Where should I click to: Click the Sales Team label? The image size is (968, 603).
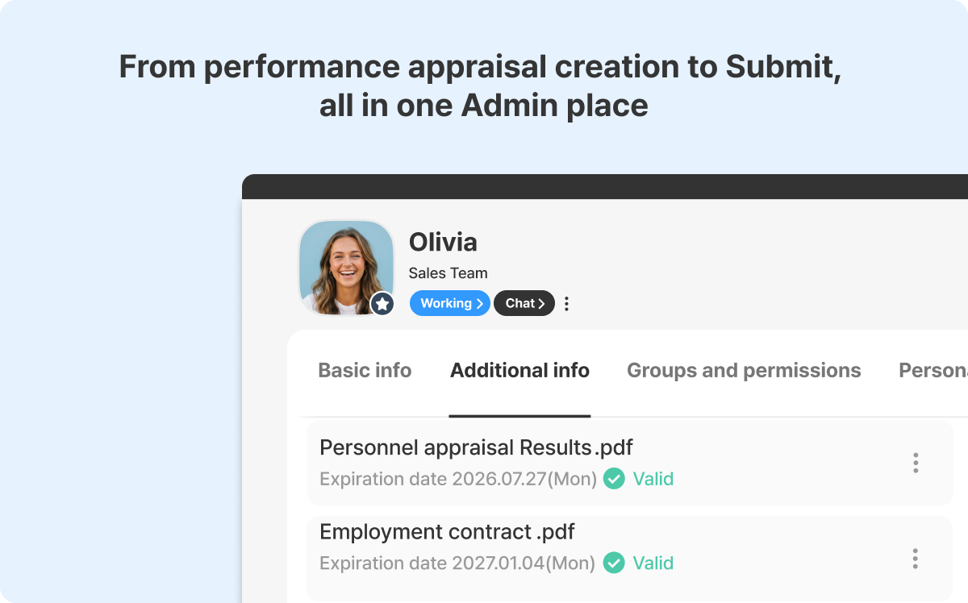[448, 273]
